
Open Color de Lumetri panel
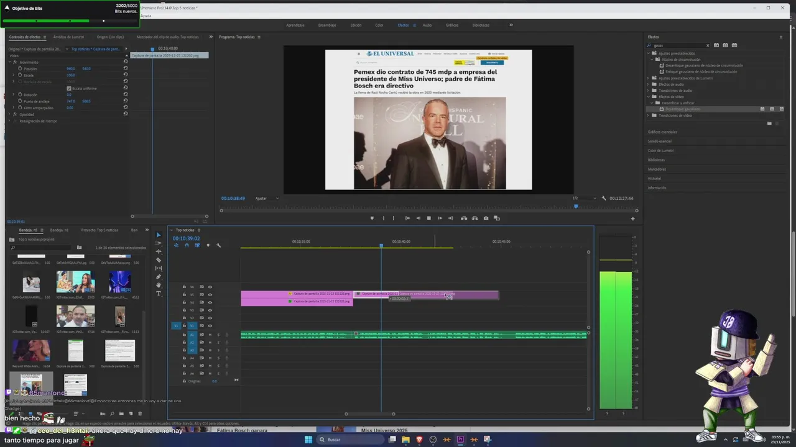click(660, 150)
